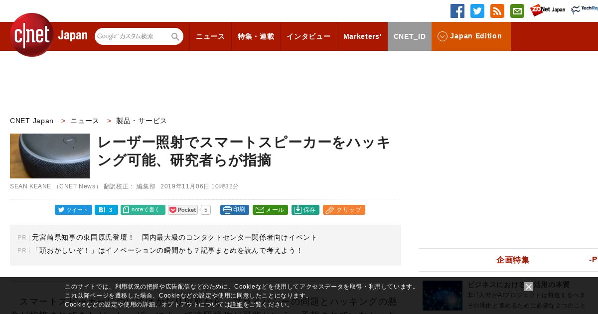The image size is (598, 314).
Task: Click the article headline レーザー照射でスマートスピーカー
Action: (x=244, y=152)
